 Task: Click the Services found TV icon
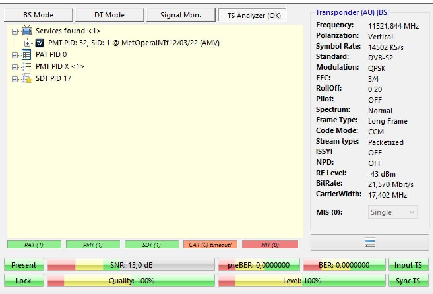[27, 31]
